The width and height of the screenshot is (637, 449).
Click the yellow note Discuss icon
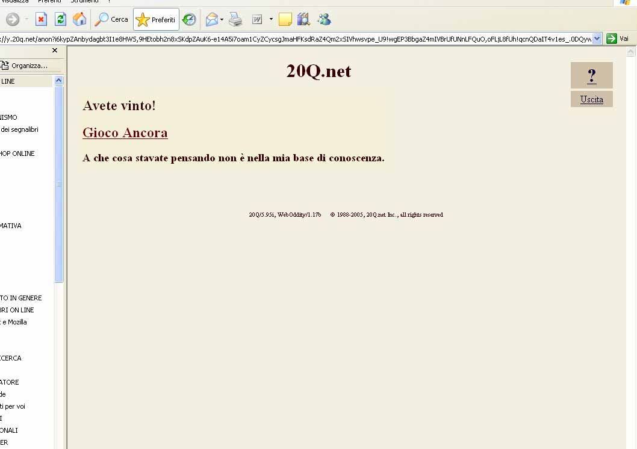pyautogui.click(x=285, y=19)
